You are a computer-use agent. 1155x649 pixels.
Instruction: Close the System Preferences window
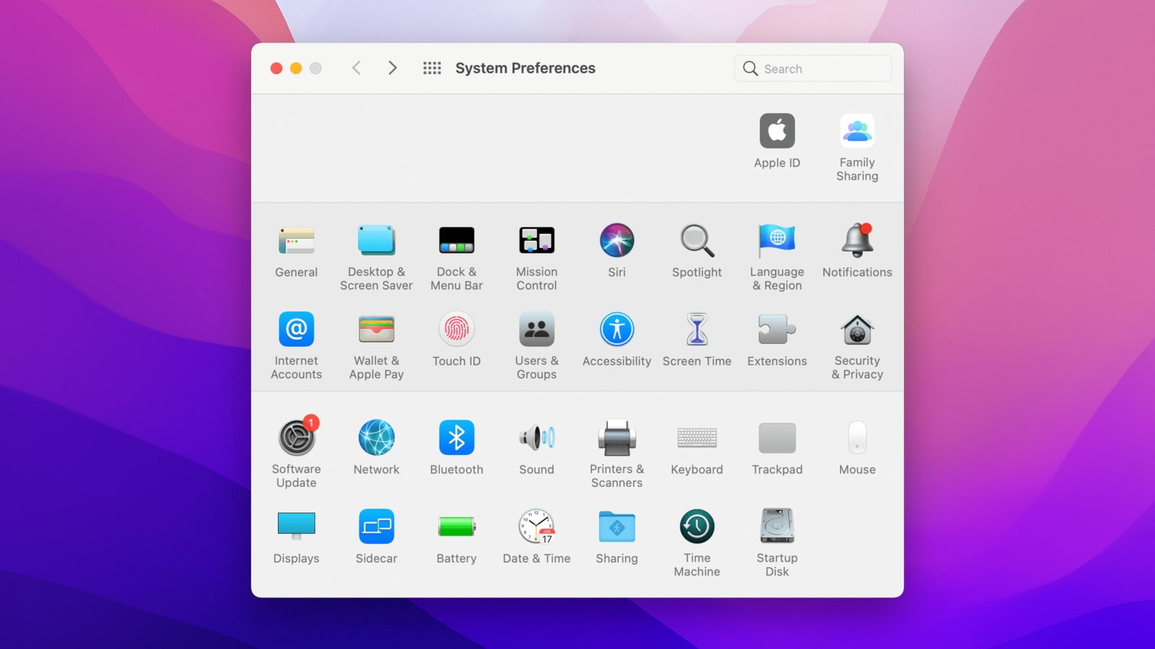[276, 69]
